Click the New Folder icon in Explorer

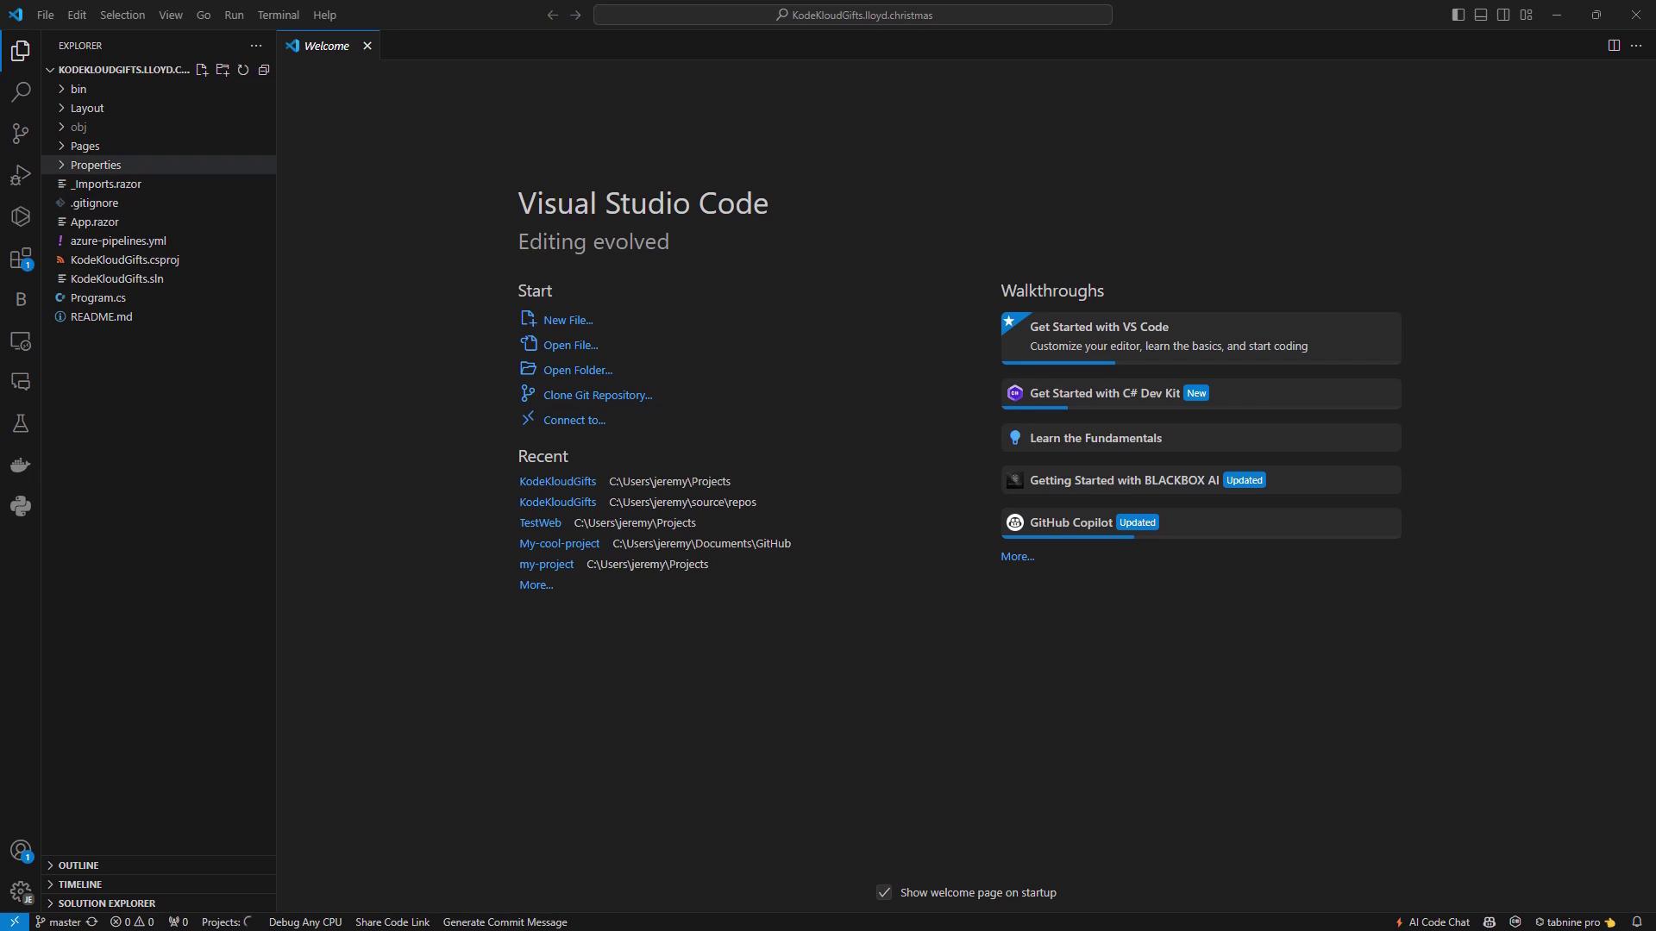pos(223,70)
